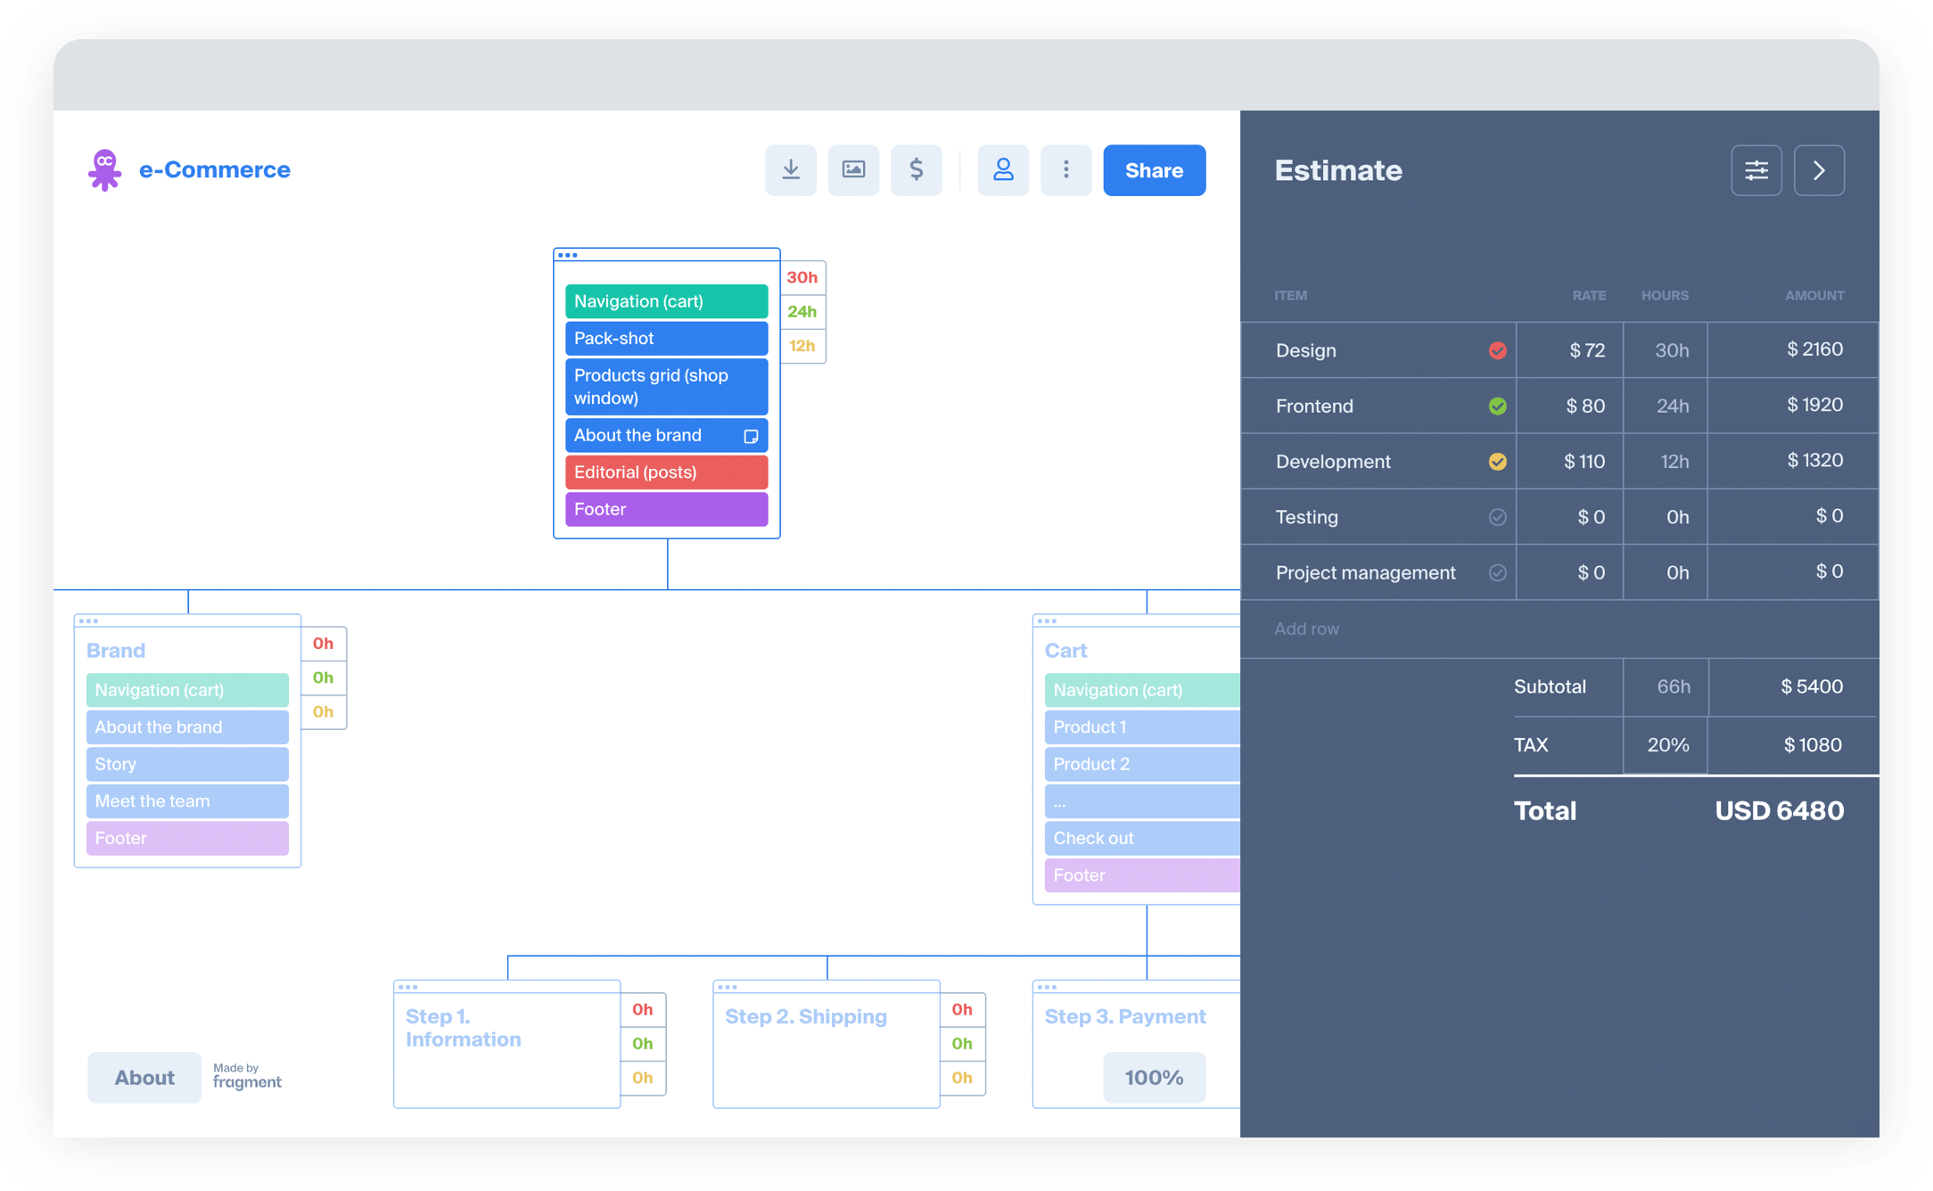The width and height of the screenshot is (1933, 1191).
Task: Open estimate via dollar sign icon
Action: pos(916,170)
